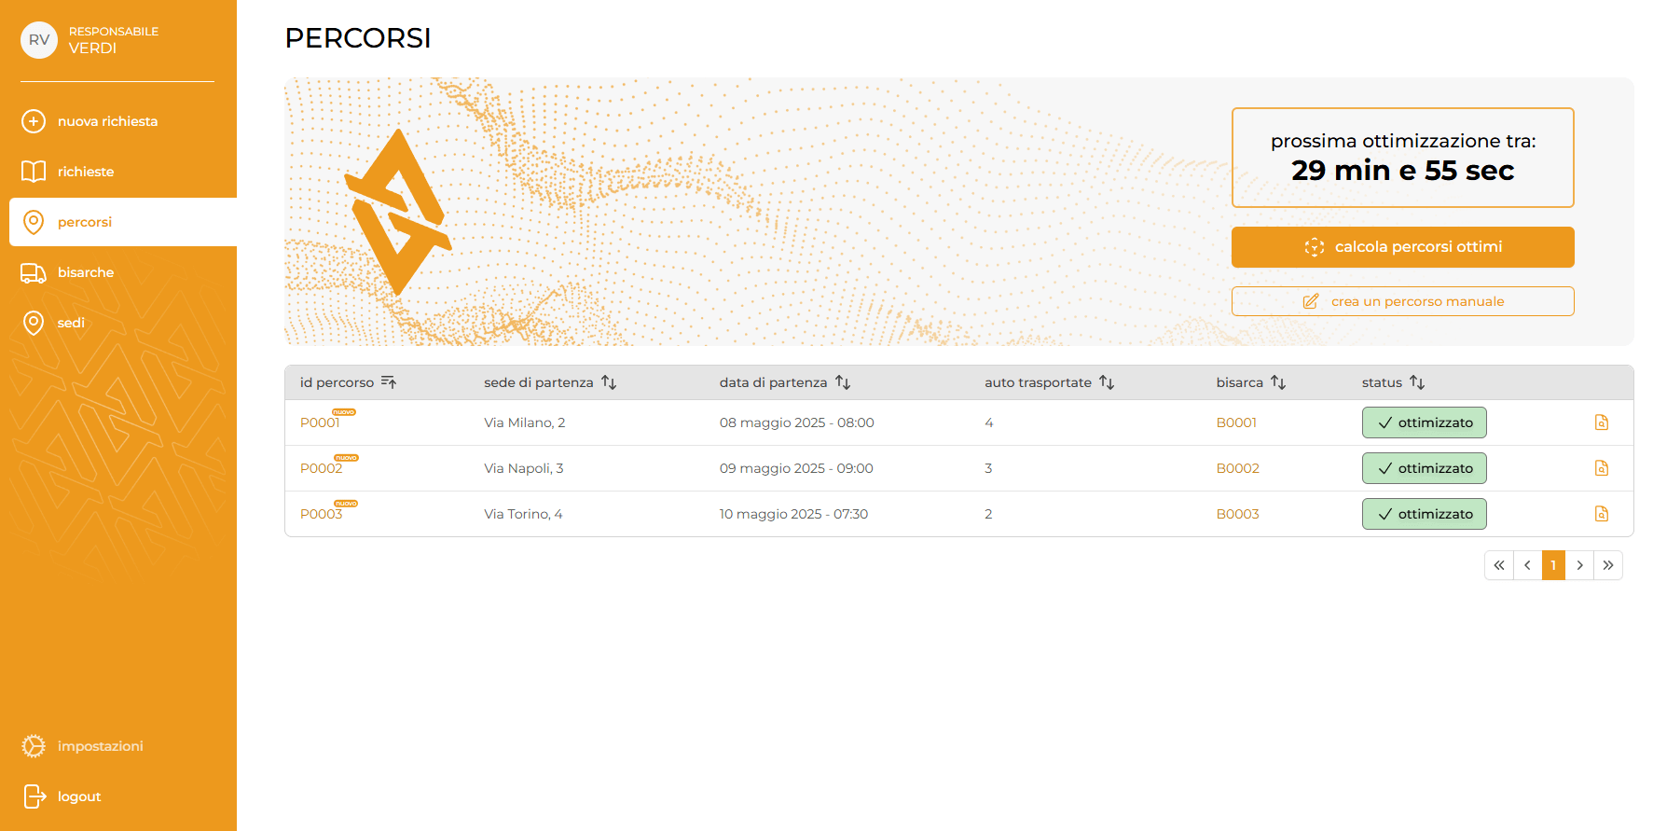The width and height of the screenshot is (1653, 831).
Task: Sort by id percorso column
Action: pos(389,382)
